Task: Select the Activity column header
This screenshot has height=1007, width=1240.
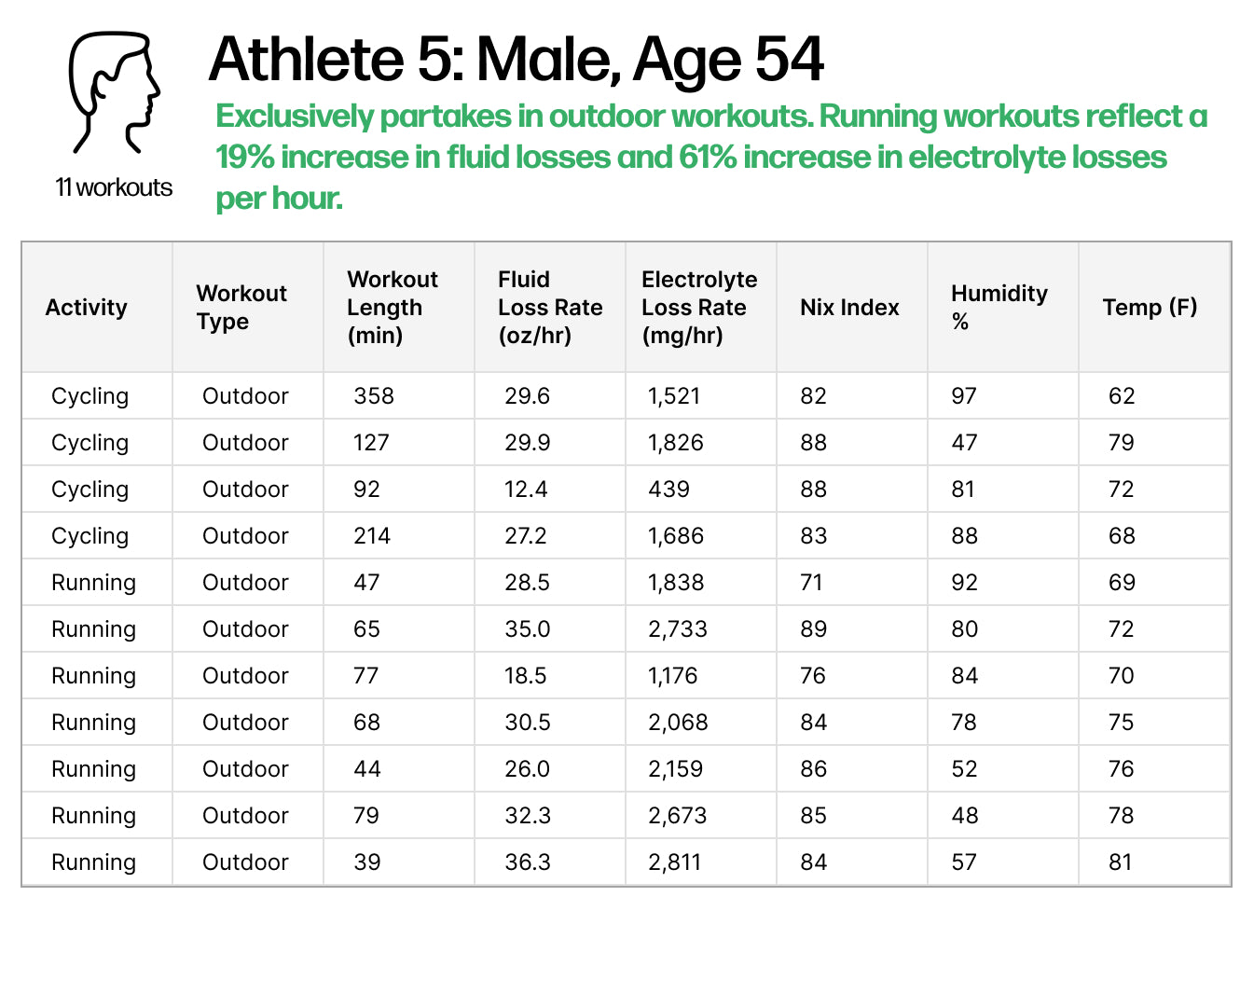Action: click(87, 308)
